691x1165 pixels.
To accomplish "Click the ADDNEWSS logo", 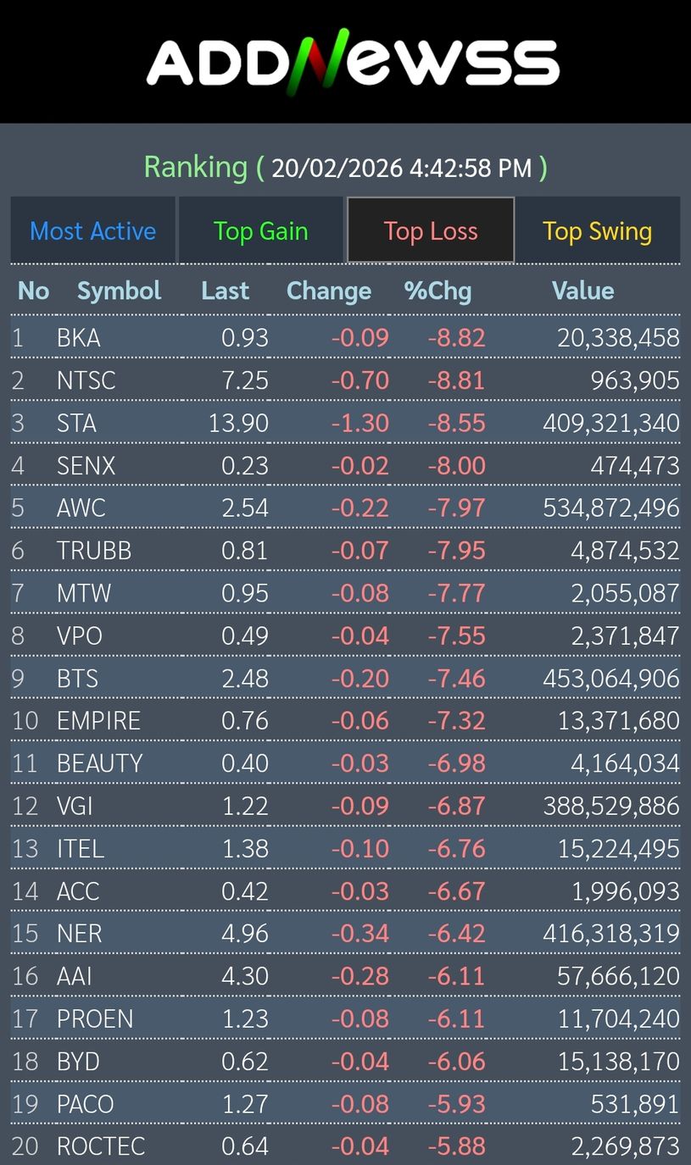I will point(353,62).
